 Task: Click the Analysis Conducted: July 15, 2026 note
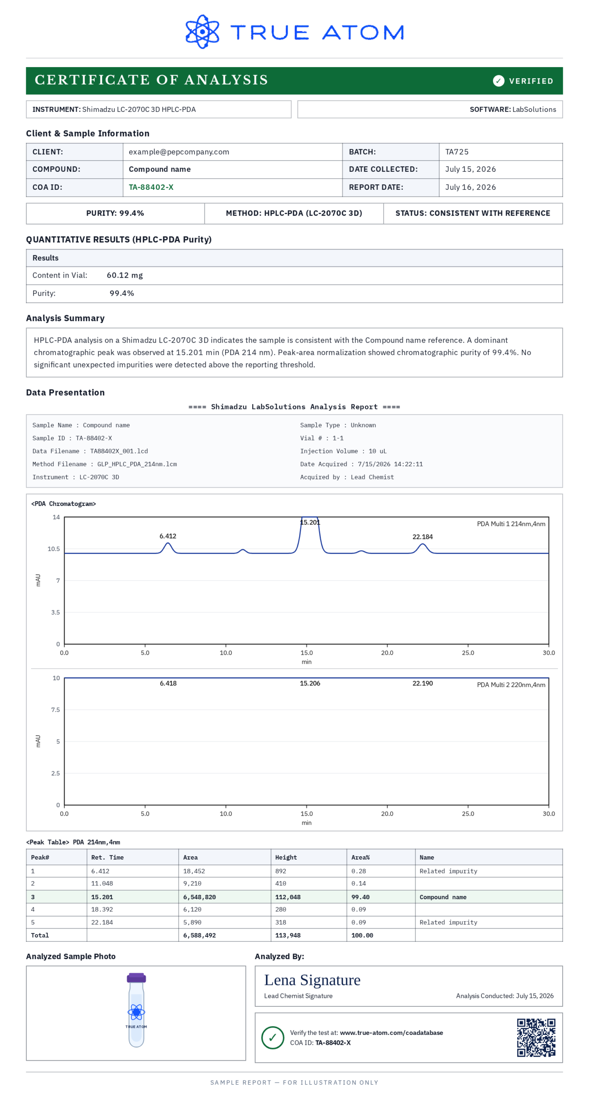tap(505, 996)
